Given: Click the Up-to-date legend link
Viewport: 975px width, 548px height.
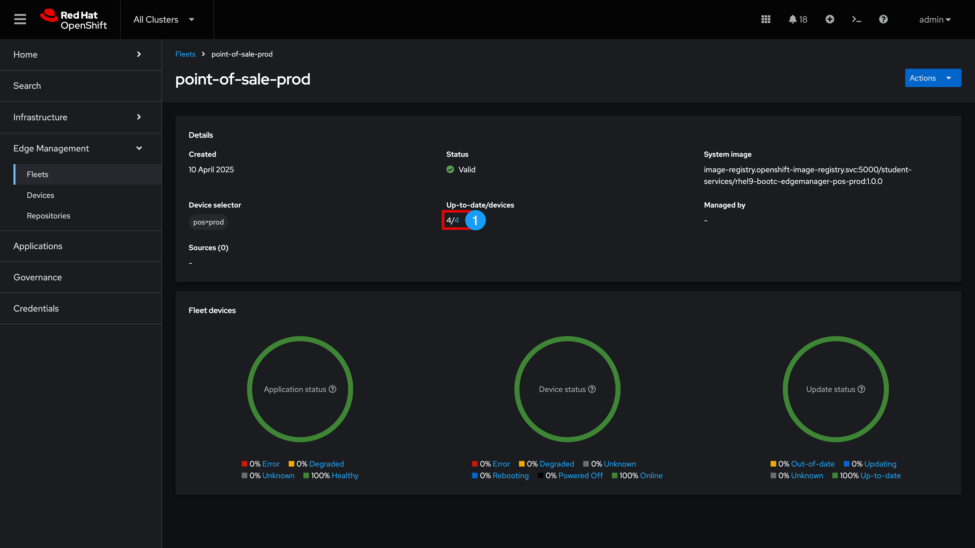Looking at the screenshot, I should click(880, 475).
